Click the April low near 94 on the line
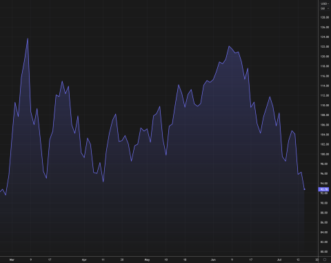Image resolution: width=331 pixels, height=263 pixels. pyautogui.click(x=103, y=182)
